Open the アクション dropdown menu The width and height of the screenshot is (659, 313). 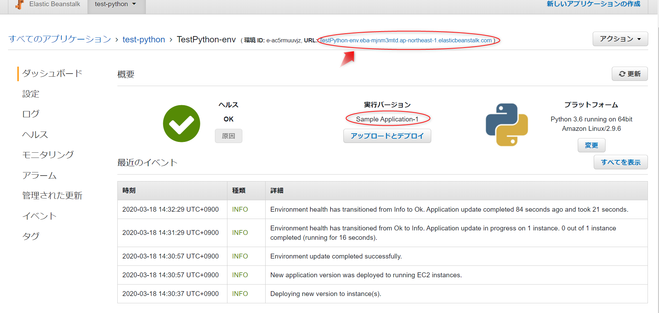pyautogui.click(x=620, y=39)
